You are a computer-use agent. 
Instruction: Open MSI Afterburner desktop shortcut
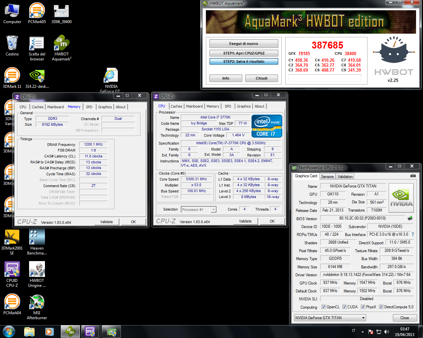(x=37, y=307)
